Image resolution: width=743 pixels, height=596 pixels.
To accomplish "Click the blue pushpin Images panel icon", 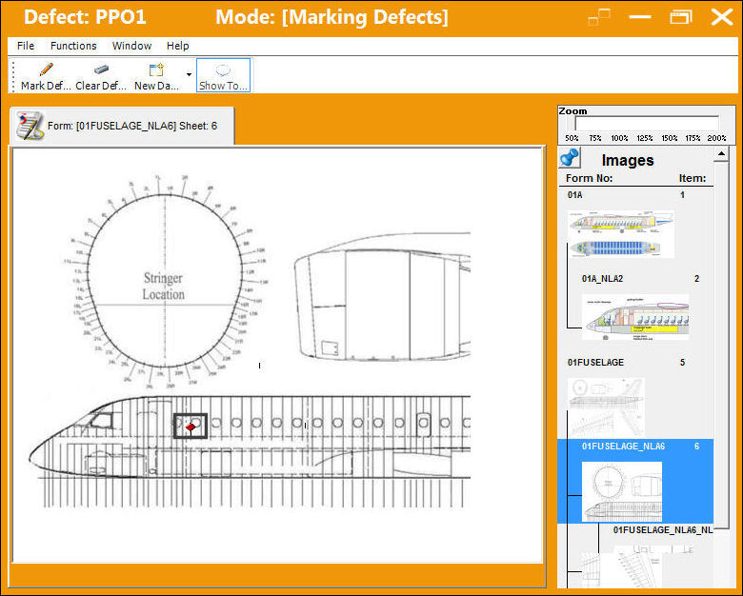I will [570, 158].
